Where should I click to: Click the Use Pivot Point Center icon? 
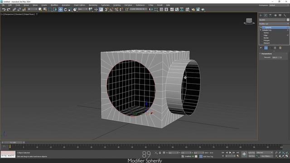pos(91,10)
